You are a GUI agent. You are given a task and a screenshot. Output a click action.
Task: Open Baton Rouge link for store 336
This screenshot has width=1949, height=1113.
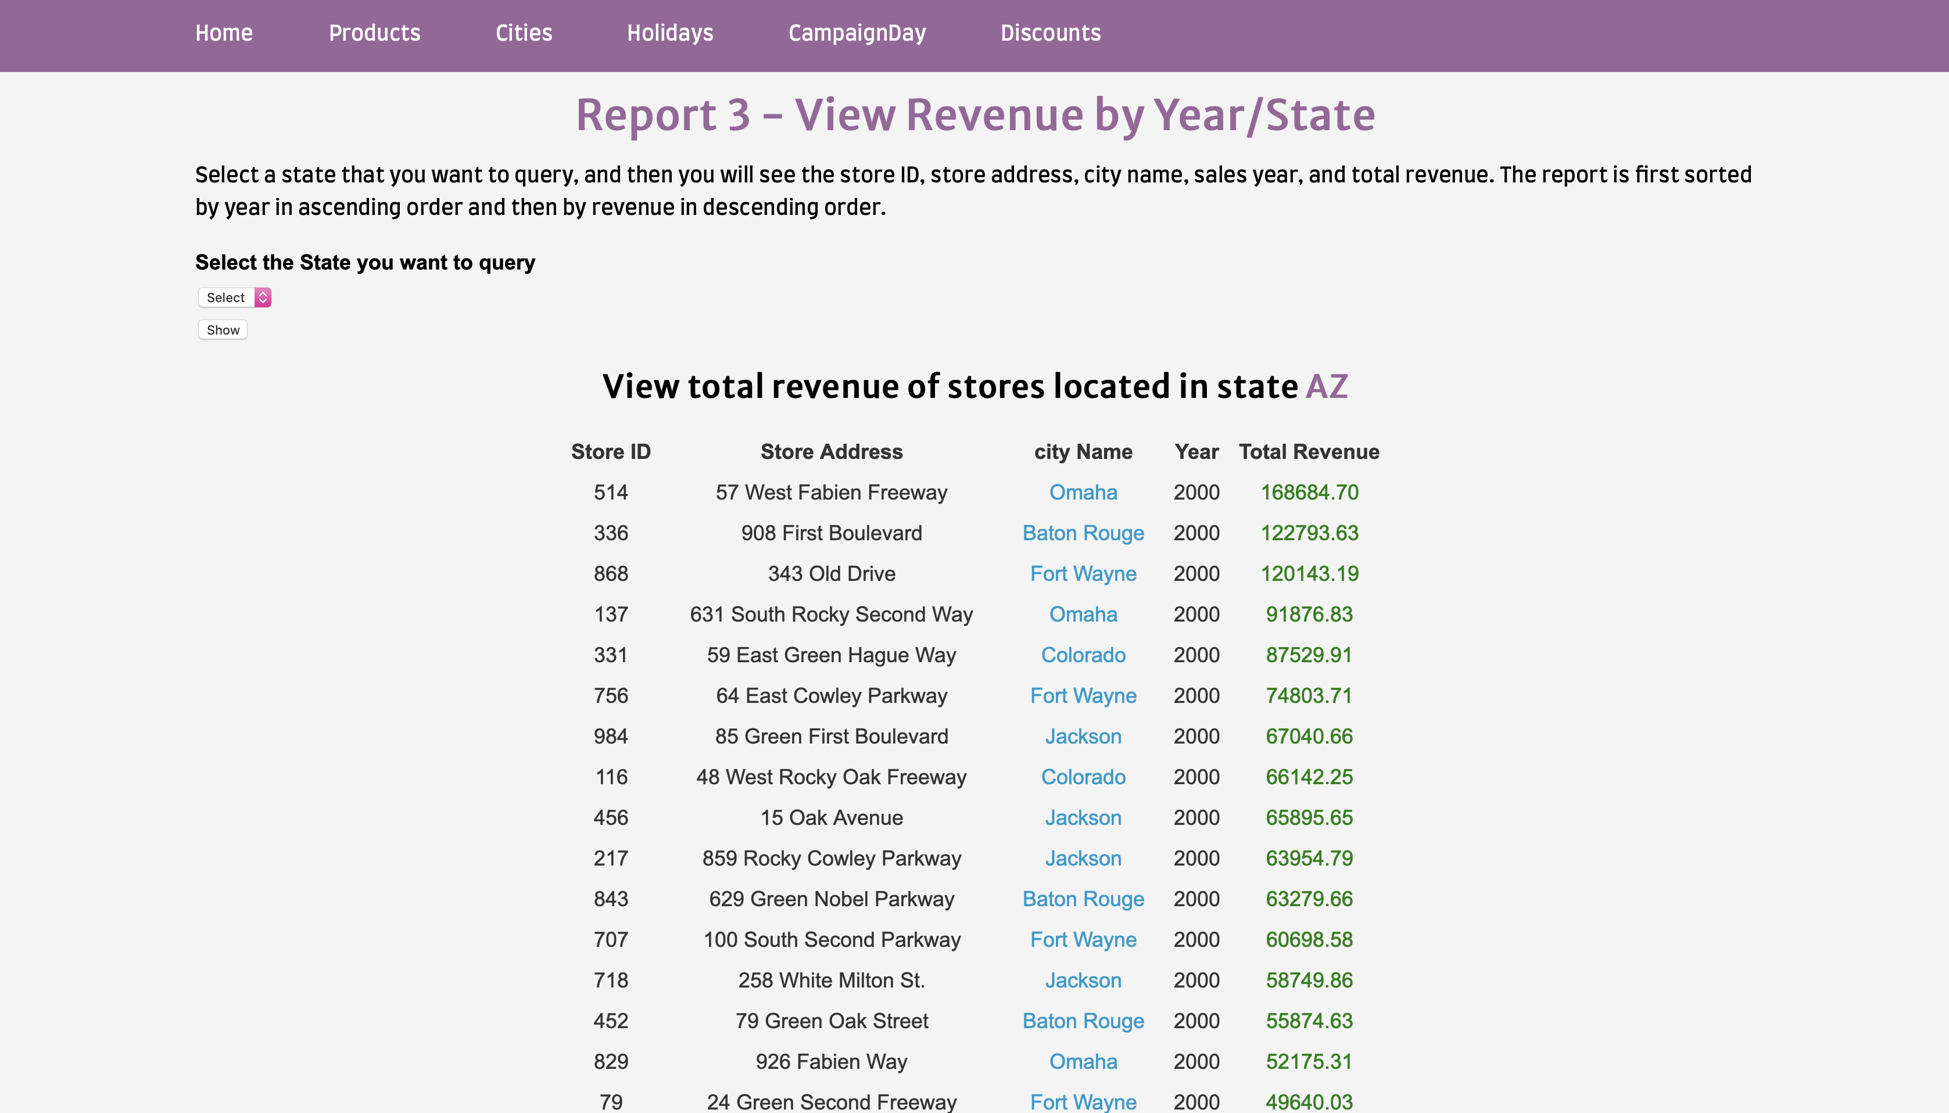(x=1082, y=533)
